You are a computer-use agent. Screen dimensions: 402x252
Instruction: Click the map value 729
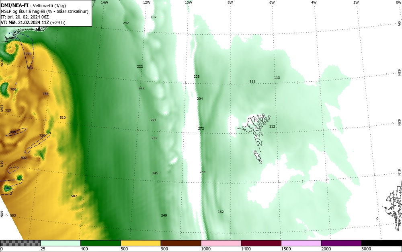pos(42,136)
